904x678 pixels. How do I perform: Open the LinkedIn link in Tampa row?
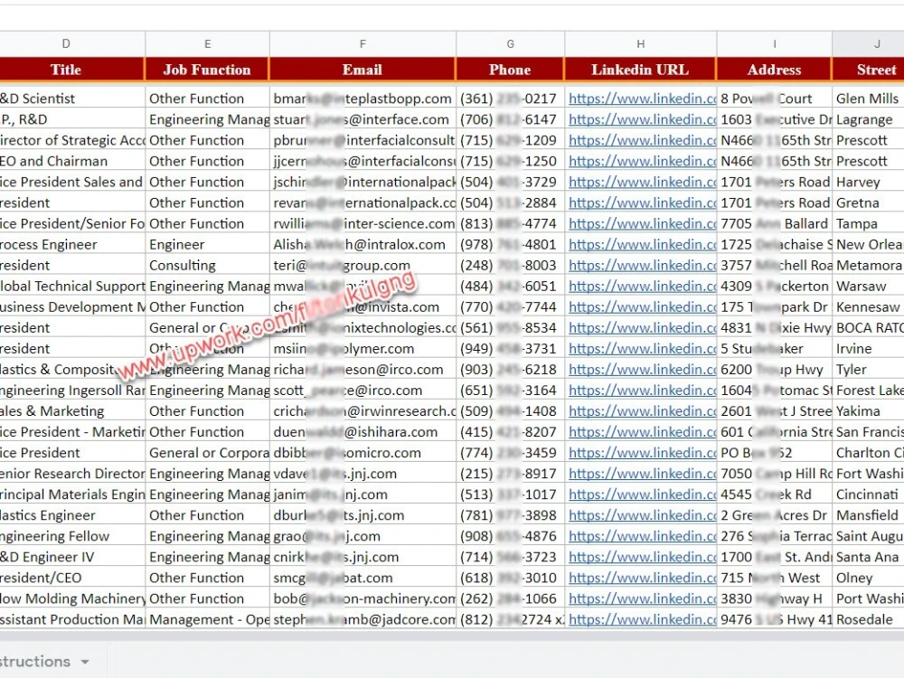(642, 223)
